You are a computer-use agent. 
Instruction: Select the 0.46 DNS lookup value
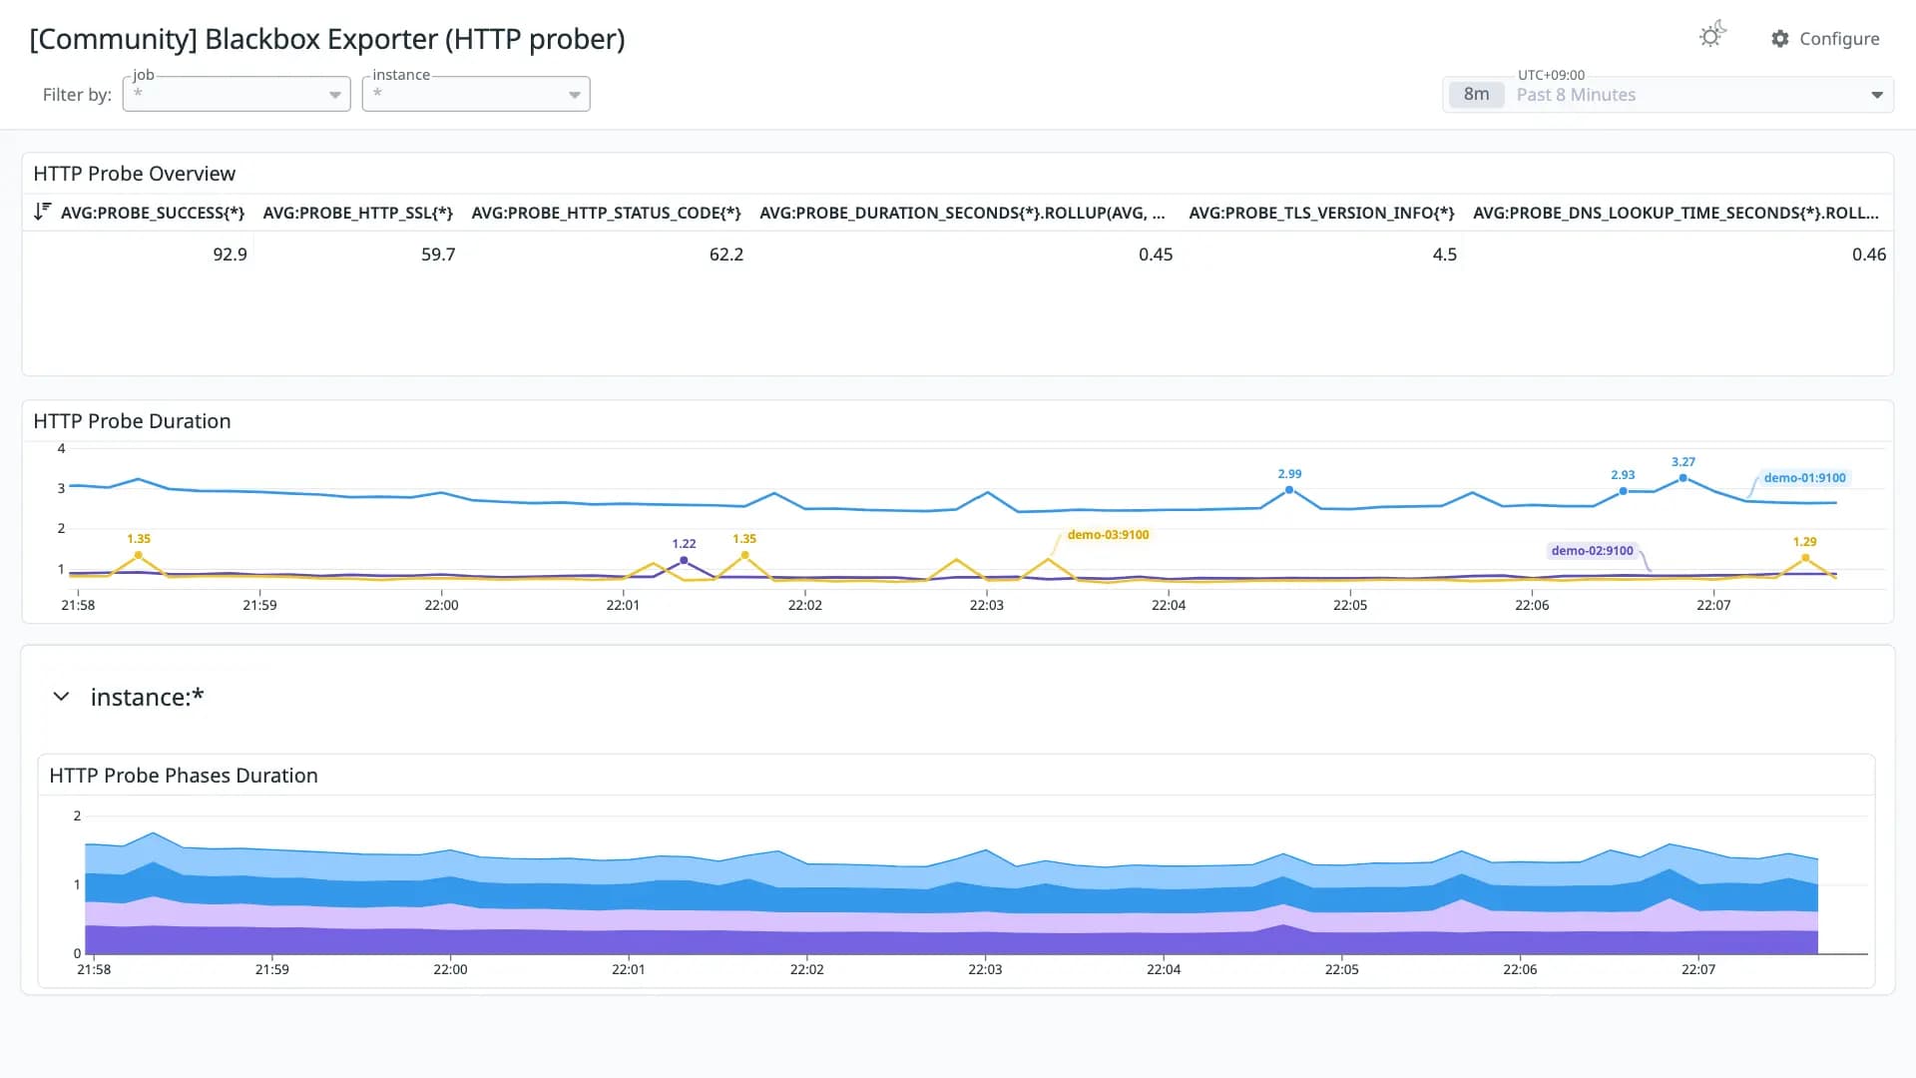pyautogui.click(x=1869, y=255)
